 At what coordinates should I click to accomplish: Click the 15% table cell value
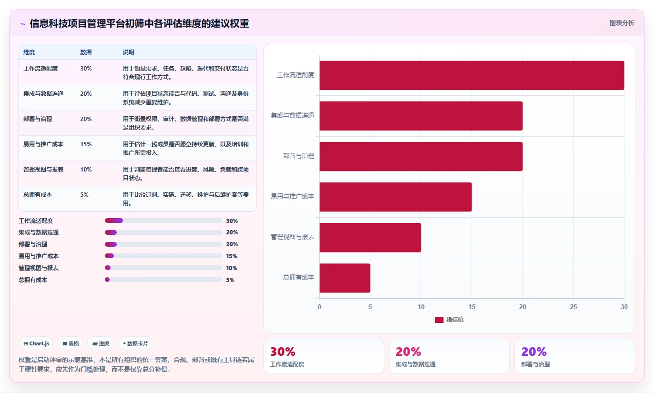coord(86,144)
